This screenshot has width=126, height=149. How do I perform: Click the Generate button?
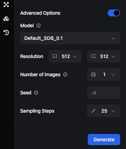pyautogui.click(x=104, y=140)
